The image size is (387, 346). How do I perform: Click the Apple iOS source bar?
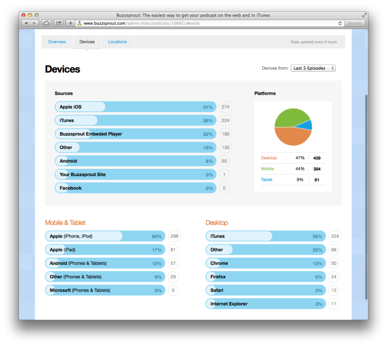coord(136,107)
